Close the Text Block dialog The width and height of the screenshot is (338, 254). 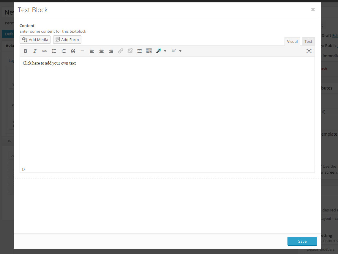(x=313, y=10)
